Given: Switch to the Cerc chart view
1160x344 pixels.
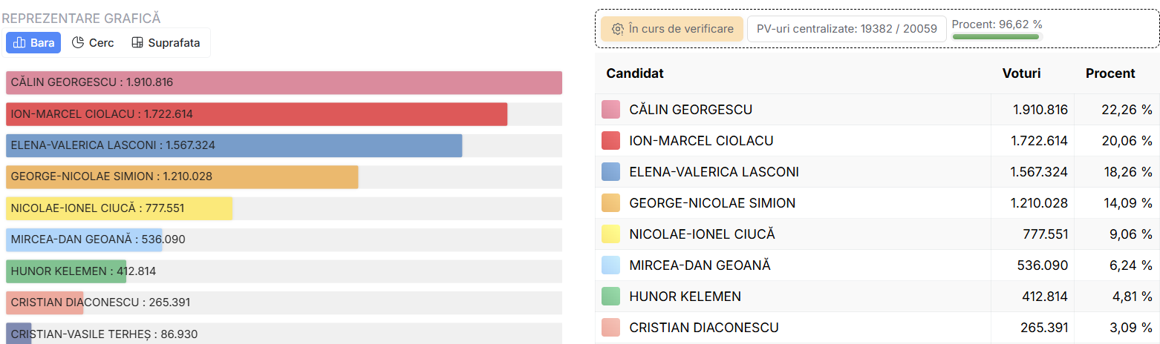Looking at the screenshot, I should pos(93,43).
